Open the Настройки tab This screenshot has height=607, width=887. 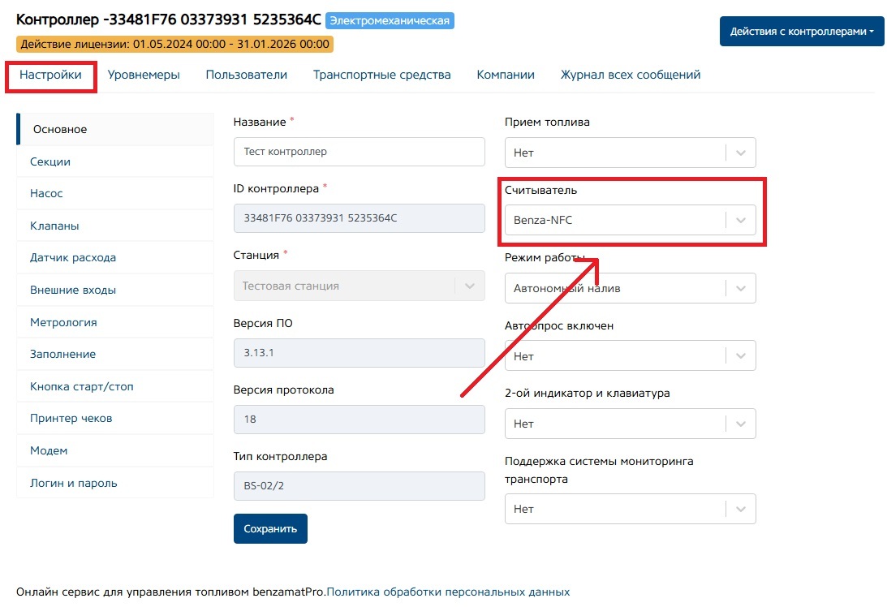coord(51,75)
